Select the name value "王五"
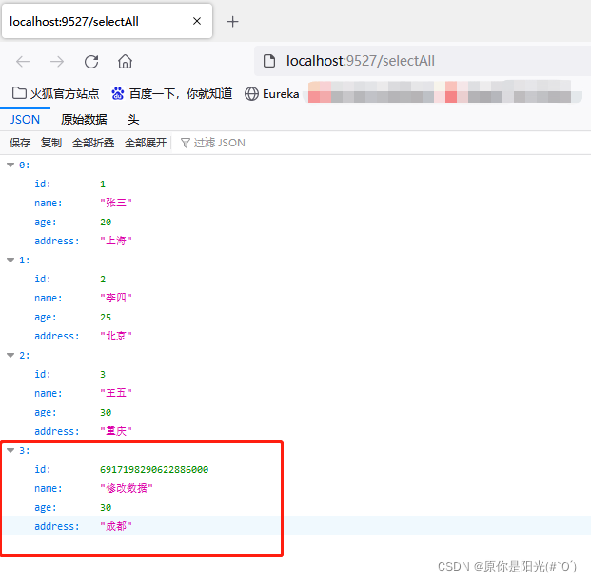 tap(116, 393)
